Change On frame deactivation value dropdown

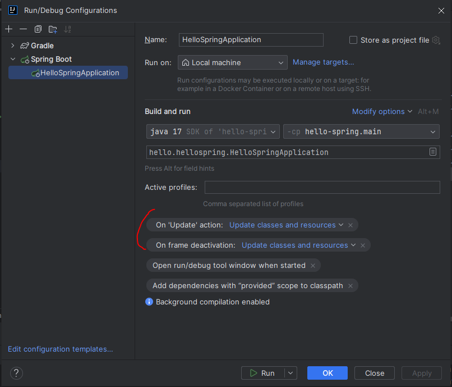pyautogui.click(x=299, y=245)
